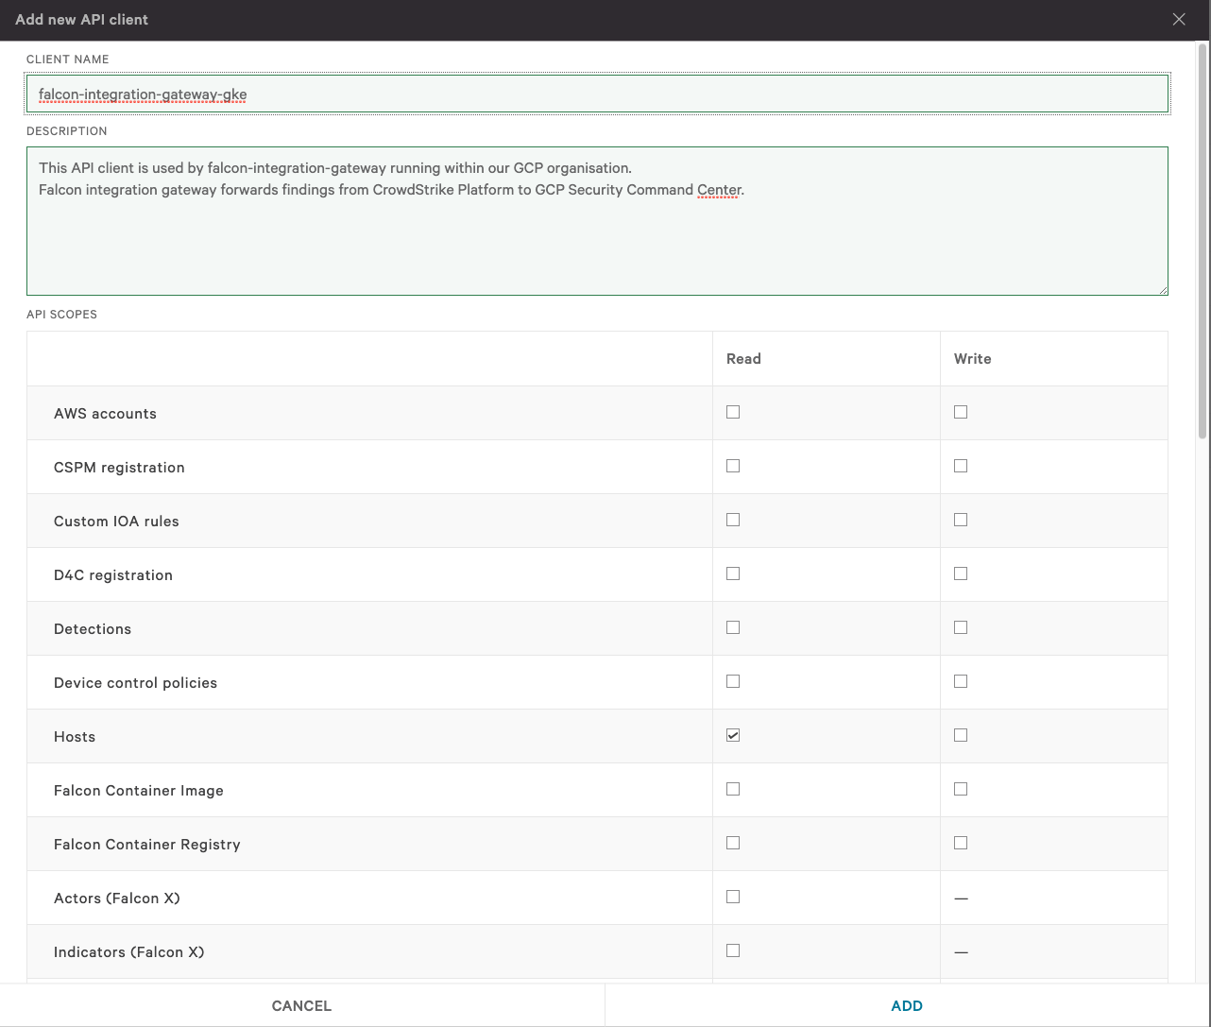This screenshot has width=1211, height=1027.
Task: Check Read for CSPM registration
Action: click(733, 466)
